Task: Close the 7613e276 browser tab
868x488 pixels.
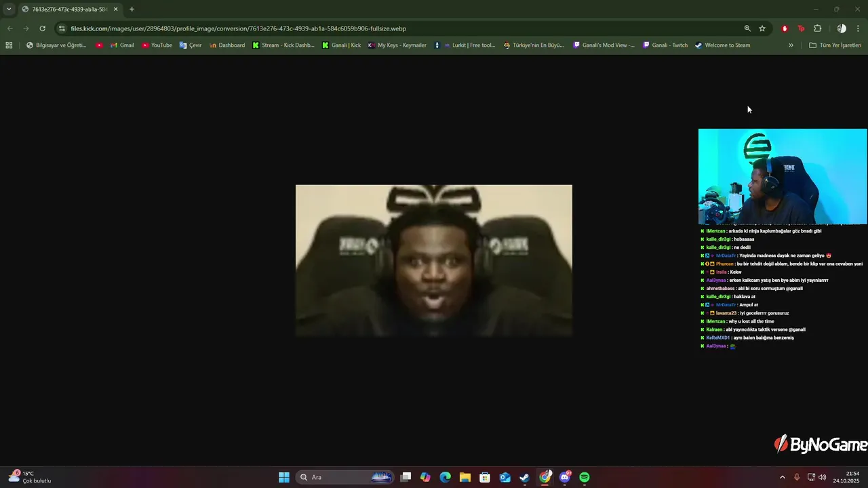Action: pos(115,9)
